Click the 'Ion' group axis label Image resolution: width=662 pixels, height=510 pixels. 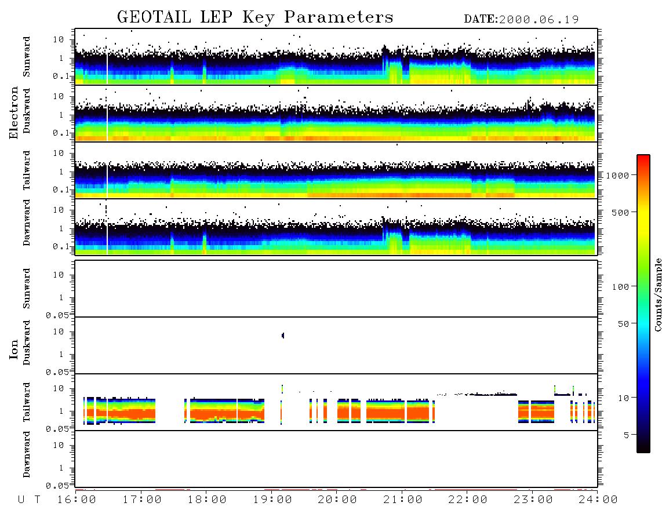[x=13, y=349]
